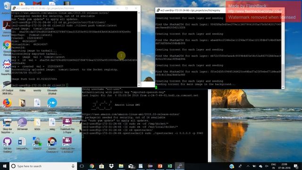The width and height of the screenshot is (302, 170).
Task: Click 'Amazon Linux AMI' text in bottom terminal
Action: point(127,105)
